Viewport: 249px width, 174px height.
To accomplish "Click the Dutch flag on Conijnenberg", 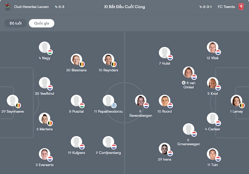I will tap(114, 147).
